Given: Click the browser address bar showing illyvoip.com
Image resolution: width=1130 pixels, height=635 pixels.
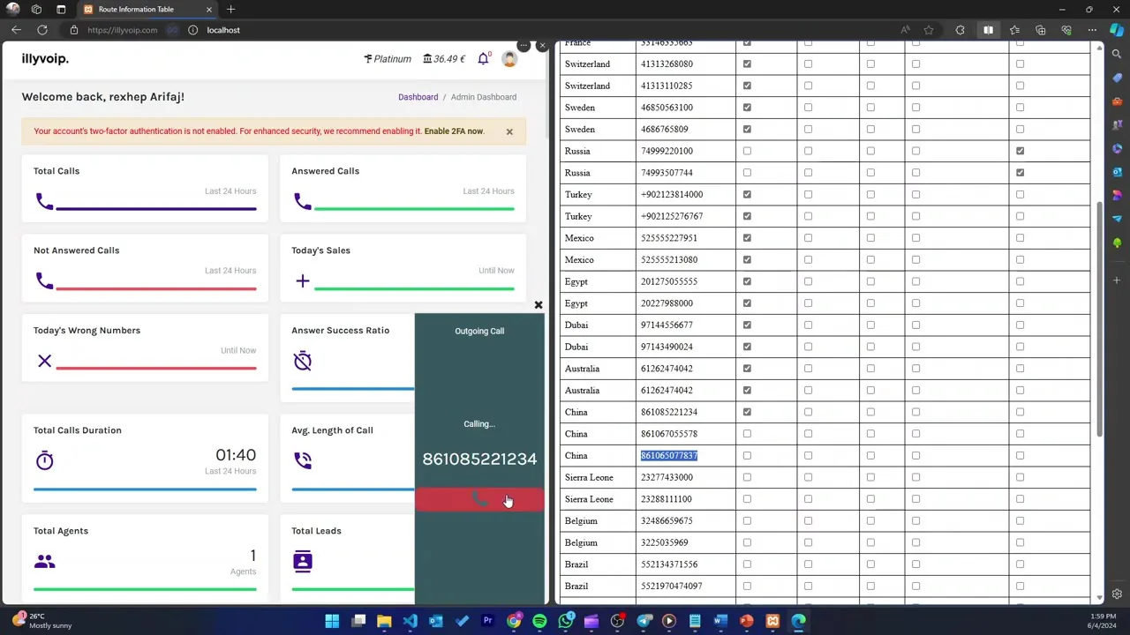Looking at the screenshot, I should point(123,30).
